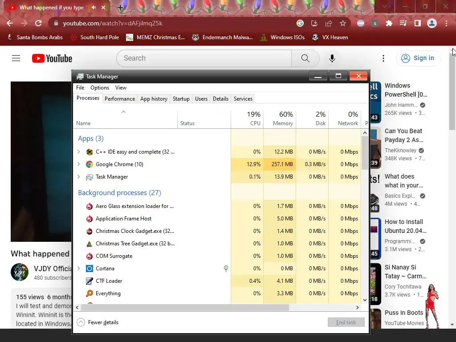The image size is (456, 342).
Task: Select the COM Surrogate process row
Action: tap(217, 256)
